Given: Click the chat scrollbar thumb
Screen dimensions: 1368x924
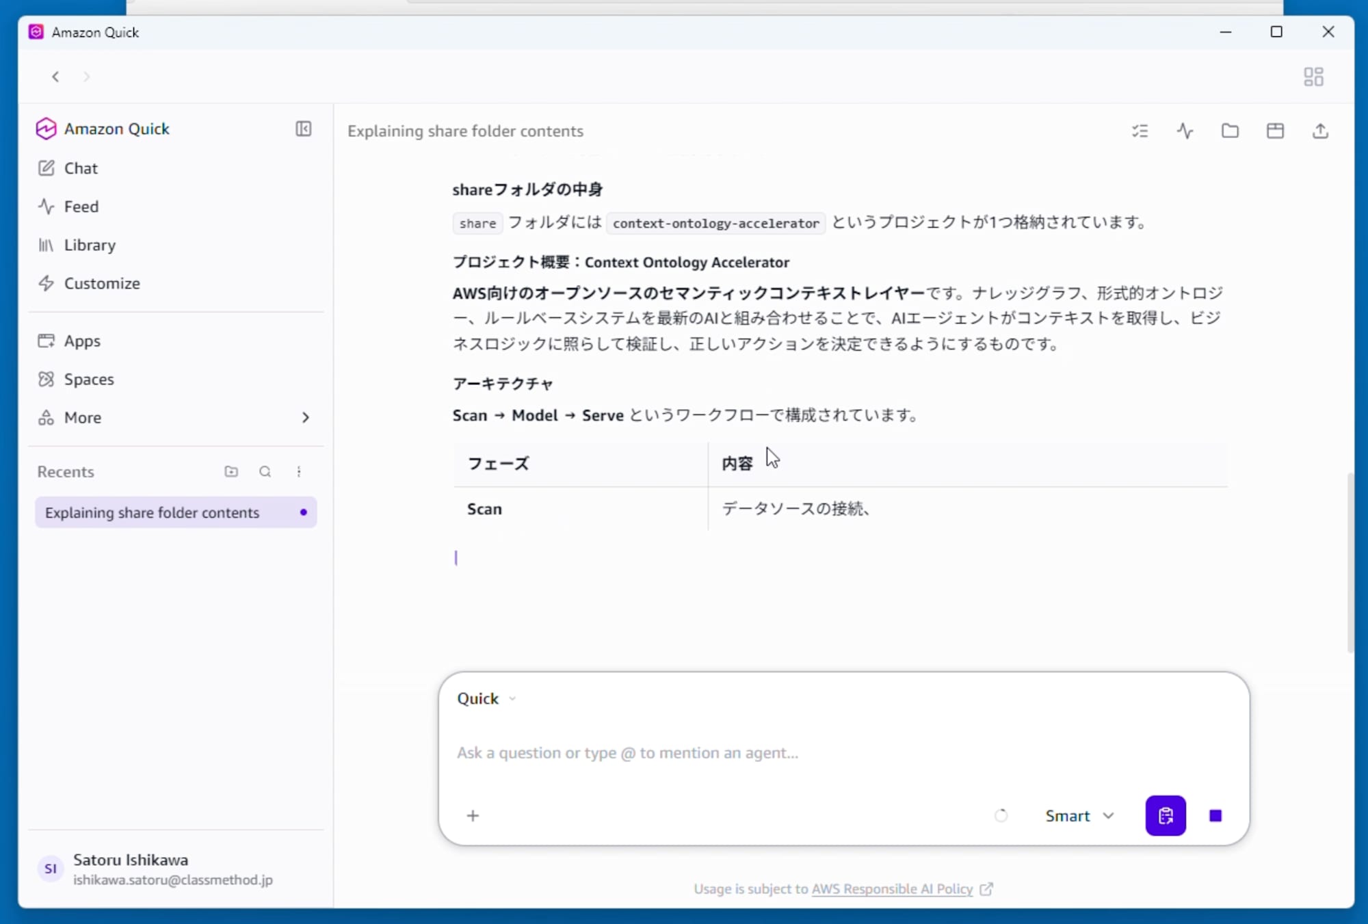Looking at the screenshot, I should tap(1350, 562).
